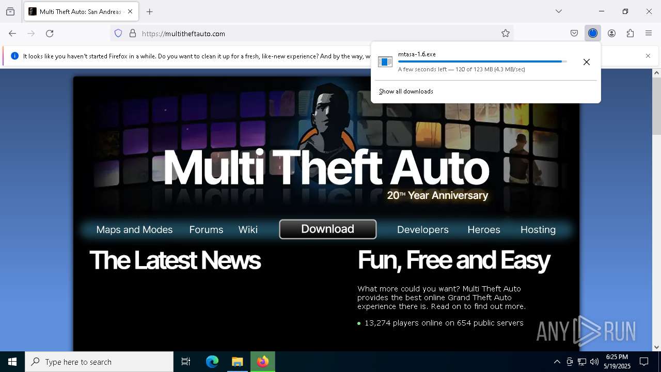Open the Developers page

[423, 230]
